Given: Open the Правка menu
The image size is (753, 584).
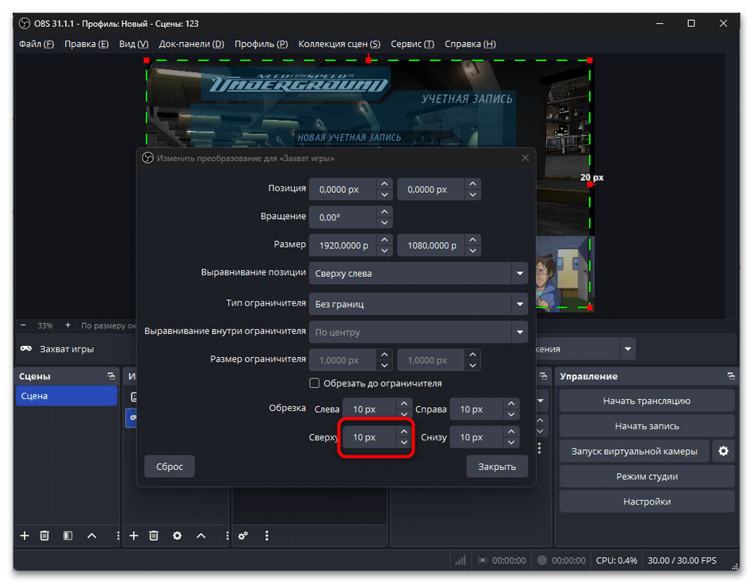Looking at the screenshot, I should pos(86,44).
